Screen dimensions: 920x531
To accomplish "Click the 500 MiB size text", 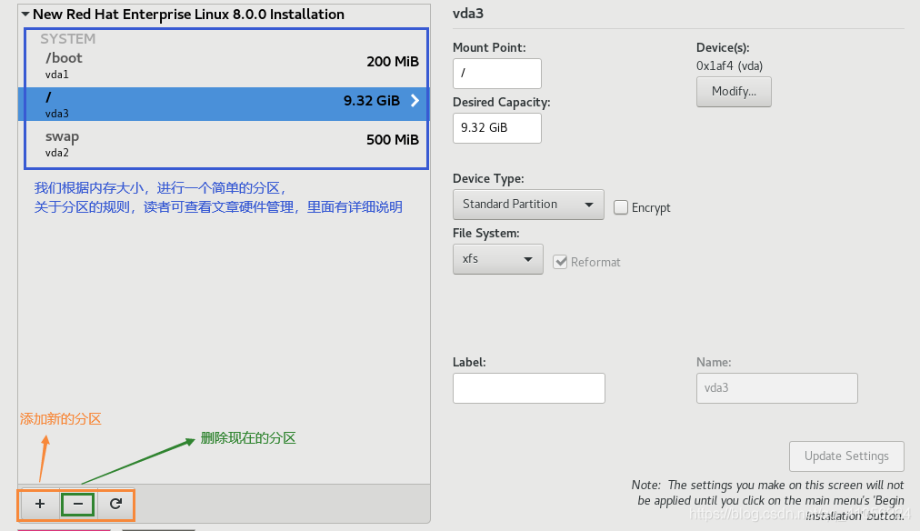I will (x=393, y=140).
